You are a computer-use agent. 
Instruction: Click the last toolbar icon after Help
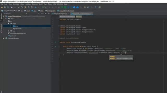(x=100, y=7)
